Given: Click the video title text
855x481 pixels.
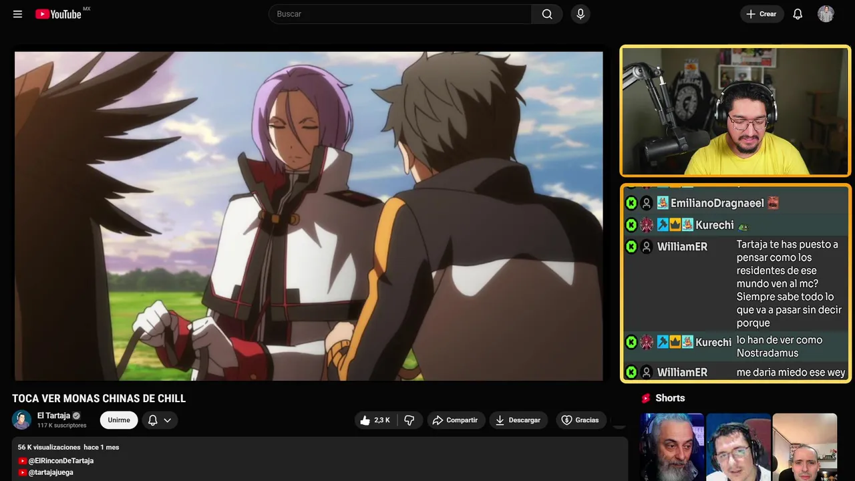Looking at the screenshot, I should coord(99,398).
